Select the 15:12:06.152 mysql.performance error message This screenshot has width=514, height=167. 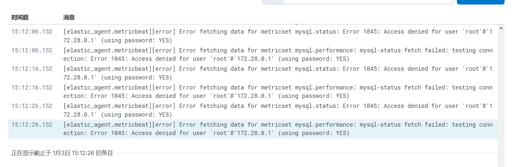coord(278,55)
